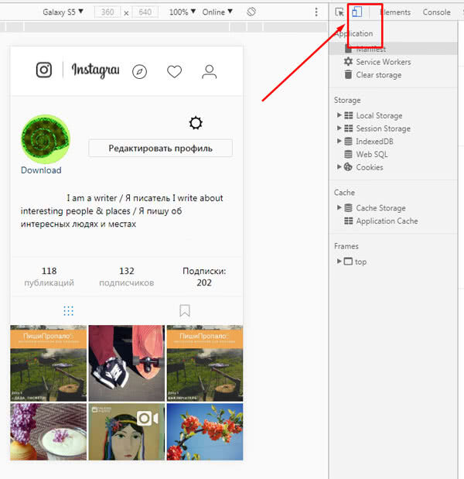Click the green spiral profile avatar
464x479 pixels.
click(46, 139)
